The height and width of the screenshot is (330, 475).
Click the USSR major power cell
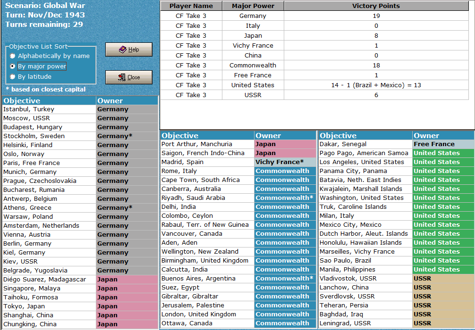pyautogui.click(x=253, y=95)
